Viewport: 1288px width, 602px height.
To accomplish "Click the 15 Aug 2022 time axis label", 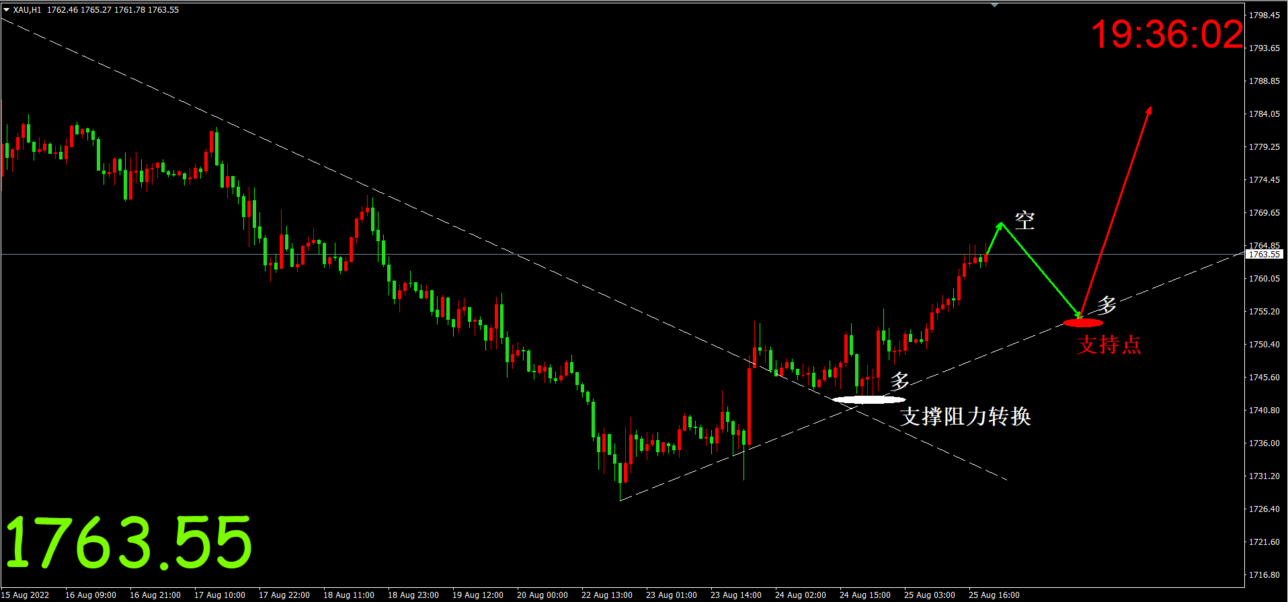I will (x=26, y=595).
